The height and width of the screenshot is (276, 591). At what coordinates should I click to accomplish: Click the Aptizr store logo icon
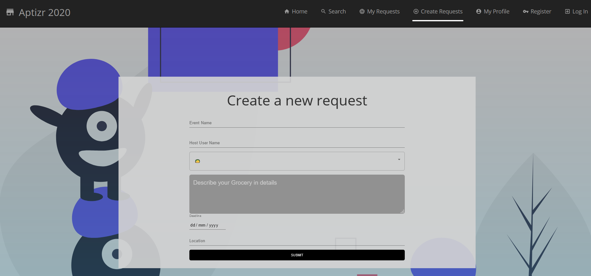pyautogui.click(x=10, y=12)
